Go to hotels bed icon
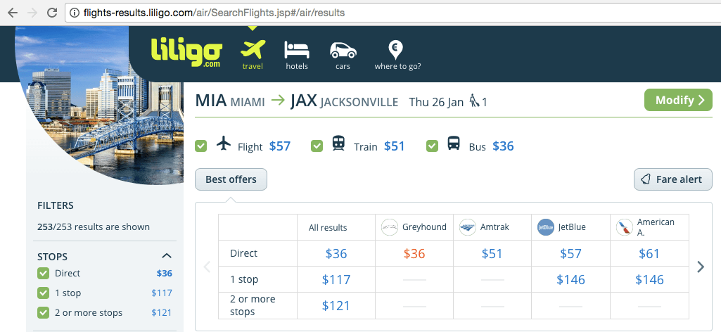The height and width of the screenshot is (332, 721). 297,50
